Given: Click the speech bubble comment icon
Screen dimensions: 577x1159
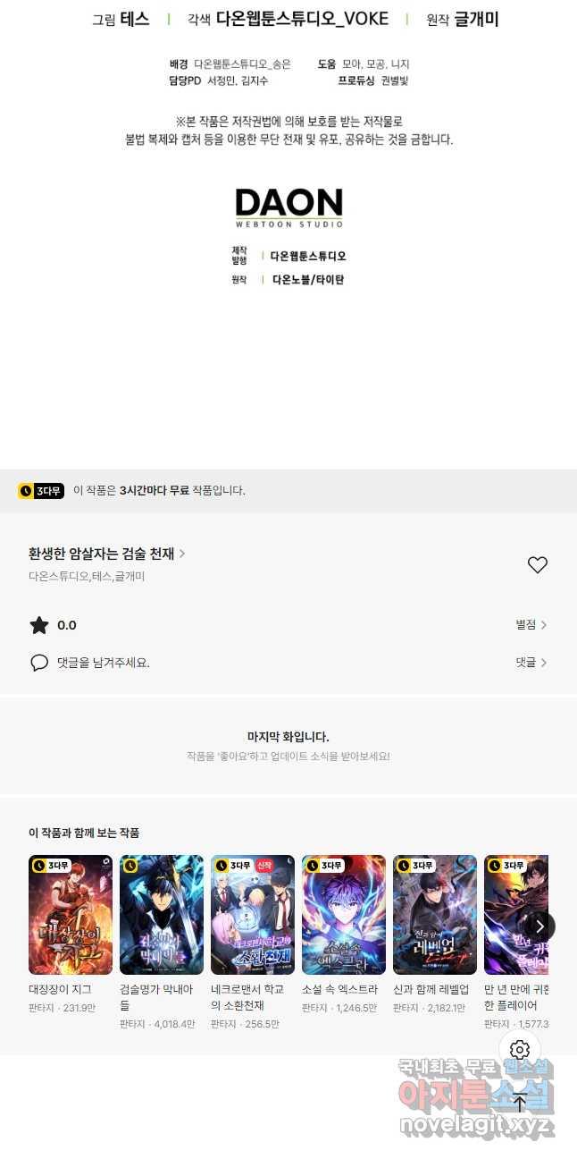Looking at the screenshot, I should point(39,663).
